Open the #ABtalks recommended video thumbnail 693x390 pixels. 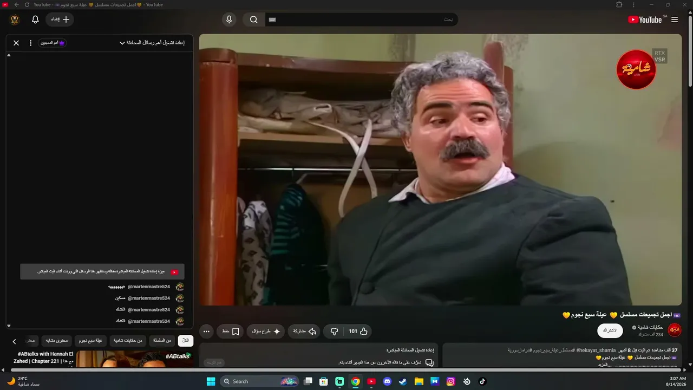134,359
